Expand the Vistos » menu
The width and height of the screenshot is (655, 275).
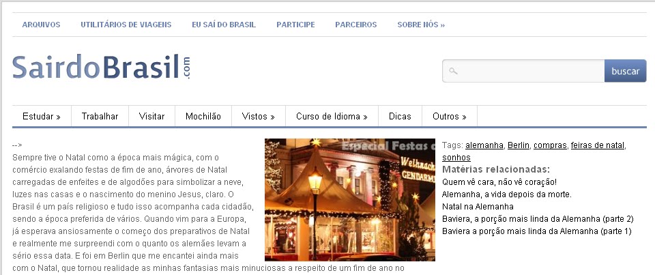coord(258,116)
